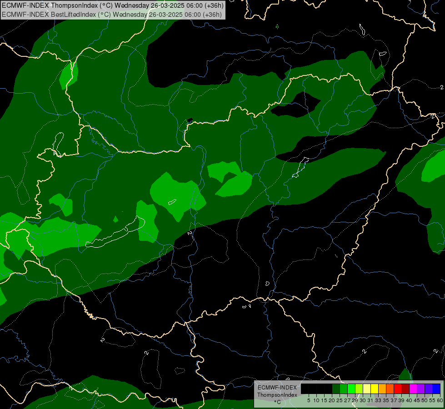The image size is (445, 409).
Task: Click the legend label 'ThompsonIndex'
Action: tap(277, 395)
